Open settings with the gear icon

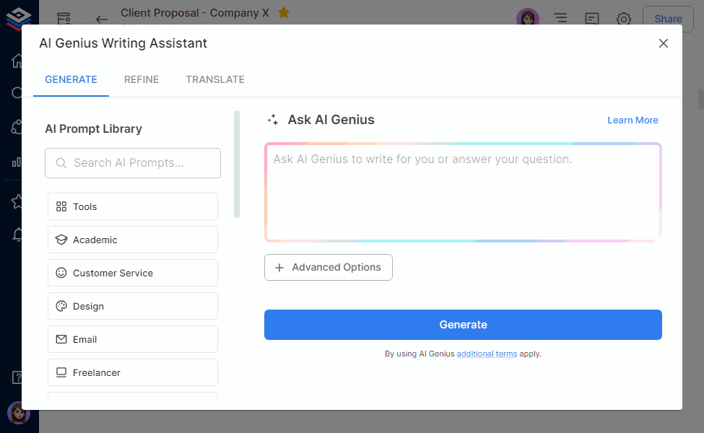pos(623,19)
